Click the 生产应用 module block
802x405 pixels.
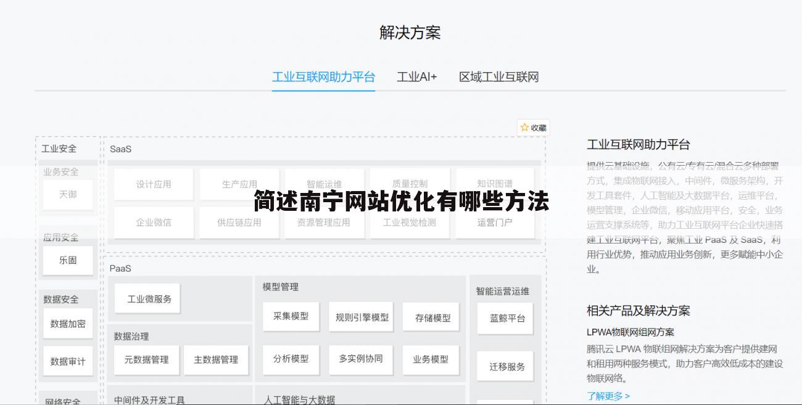tap(238, 184)
